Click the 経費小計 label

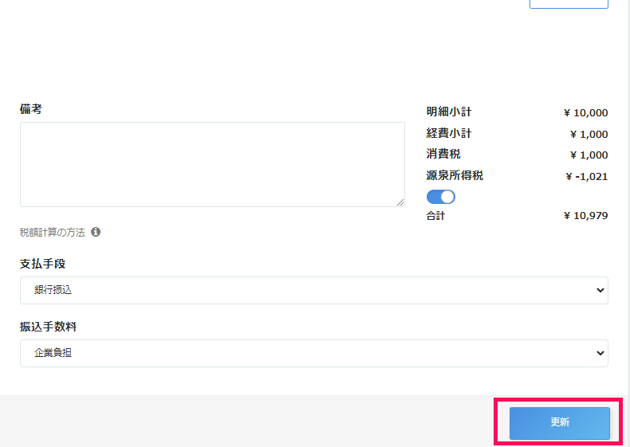pos(449,133)
